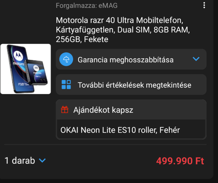Click the eMAG seller name
218x183 pixels.
[x=108, y=5]
